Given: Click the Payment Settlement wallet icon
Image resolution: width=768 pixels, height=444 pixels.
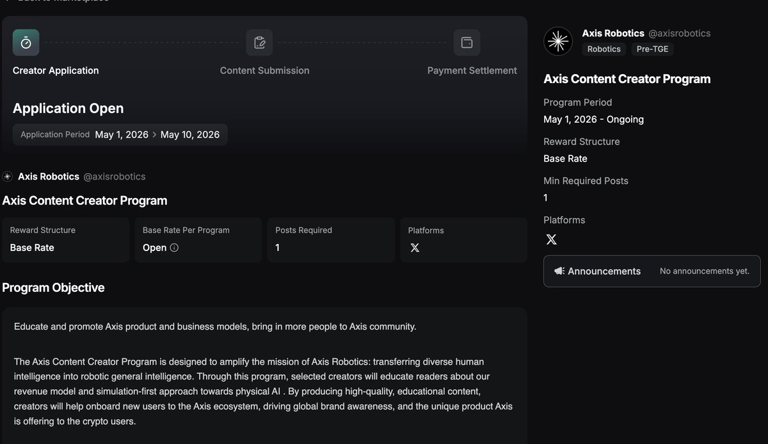Looking at the screenshot, I should coord(467,43).
